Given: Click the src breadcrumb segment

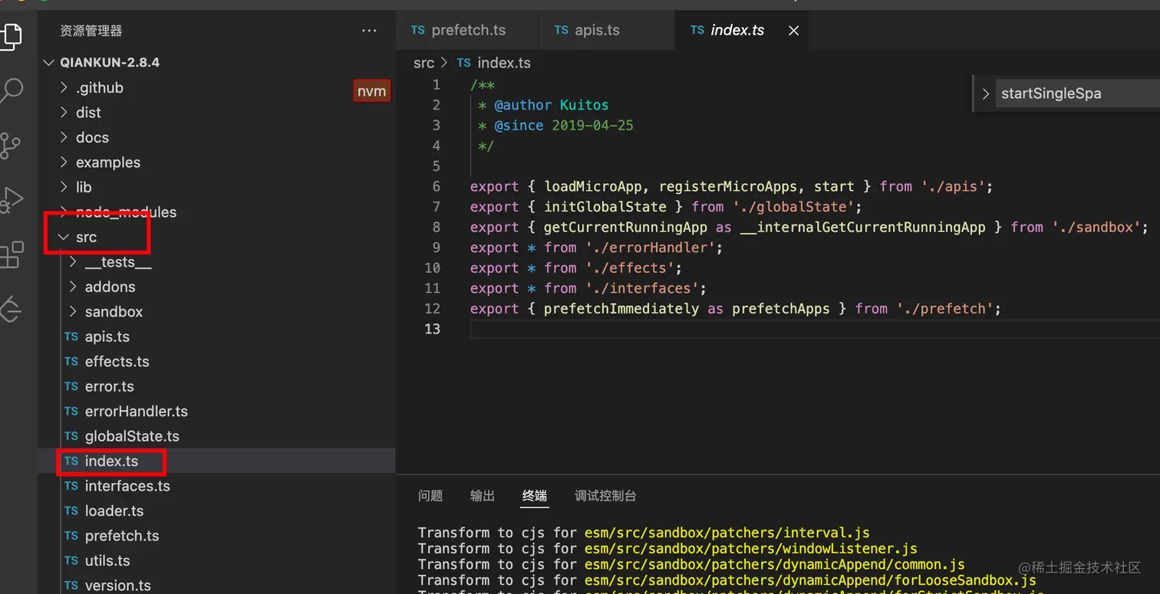Looking at the screenshot, I should (423, 63).
